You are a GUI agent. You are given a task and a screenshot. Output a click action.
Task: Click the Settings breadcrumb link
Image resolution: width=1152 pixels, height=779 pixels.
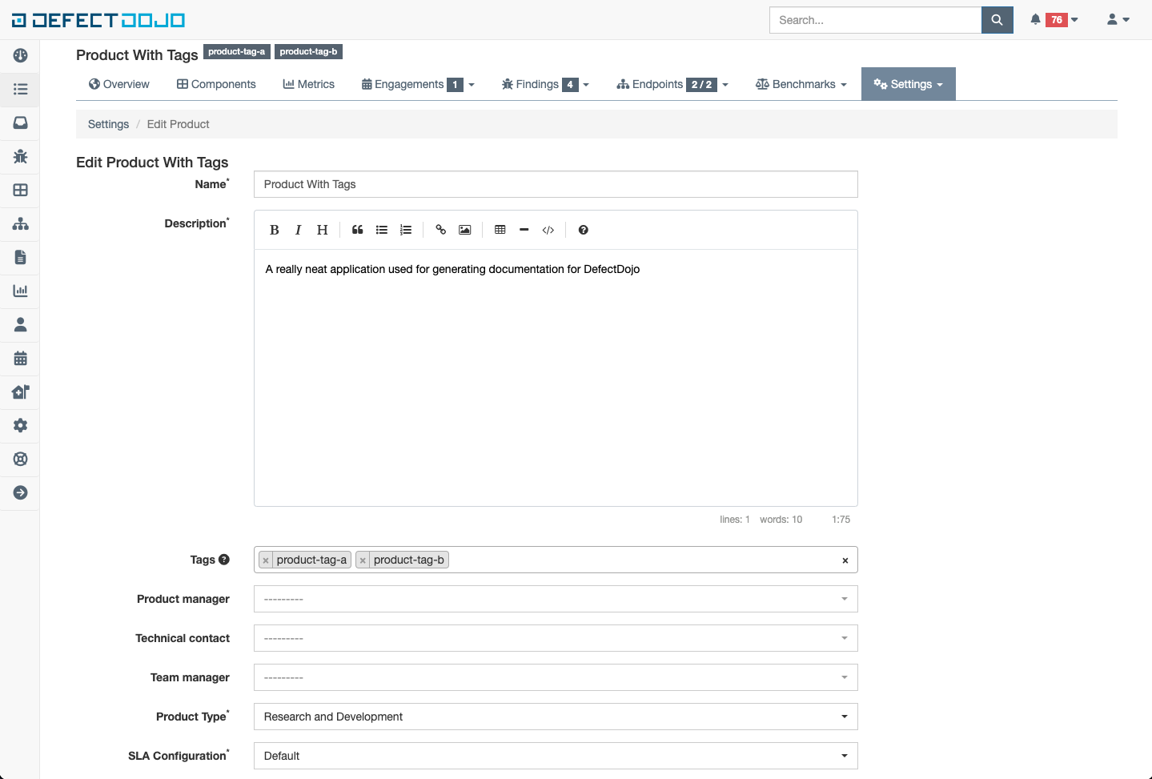click(108, 124)
